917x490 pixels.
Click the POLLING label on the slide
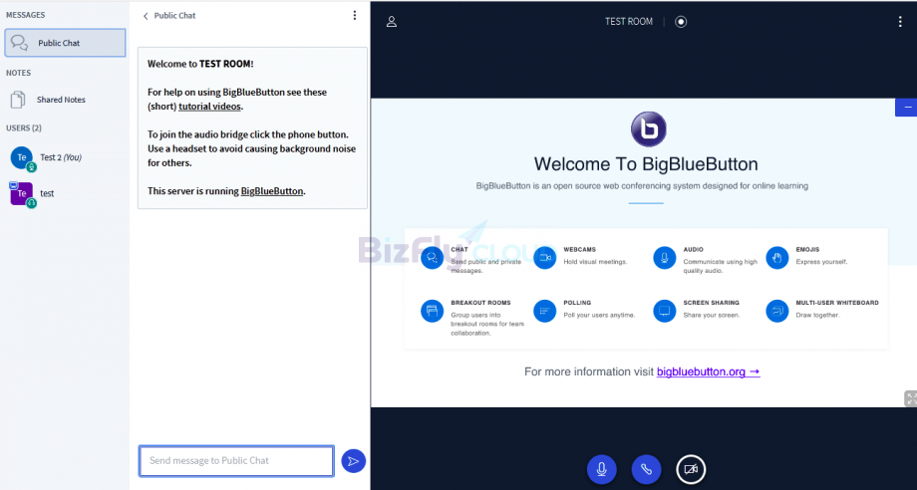(x=577, y=303)
